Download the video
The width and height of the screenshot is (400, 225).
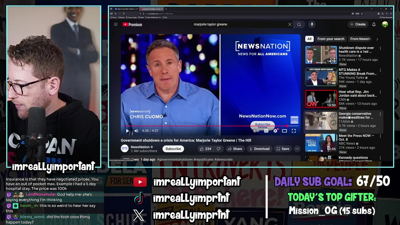pos(259,149)
